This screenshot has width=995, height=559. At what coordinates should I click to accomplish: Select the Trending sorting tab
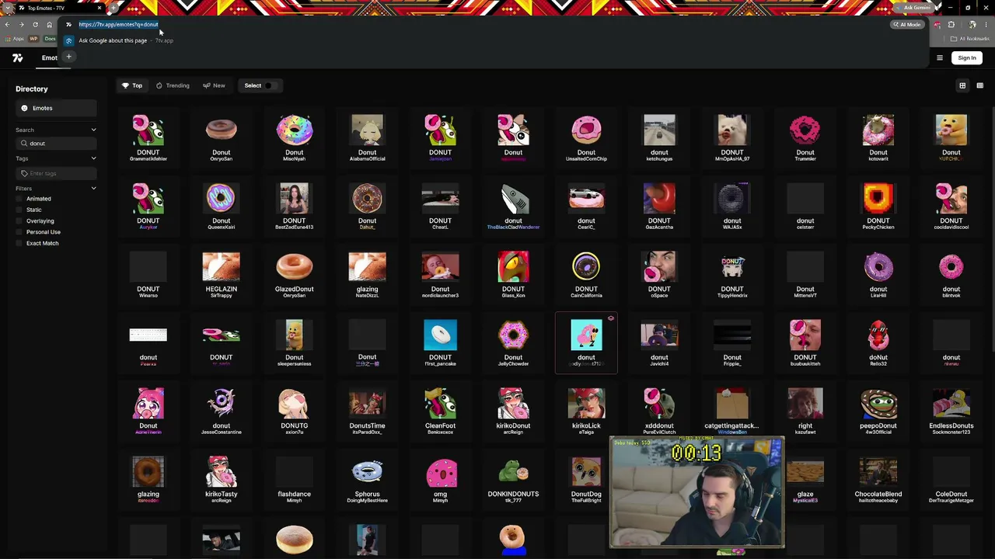pos(173,85)
